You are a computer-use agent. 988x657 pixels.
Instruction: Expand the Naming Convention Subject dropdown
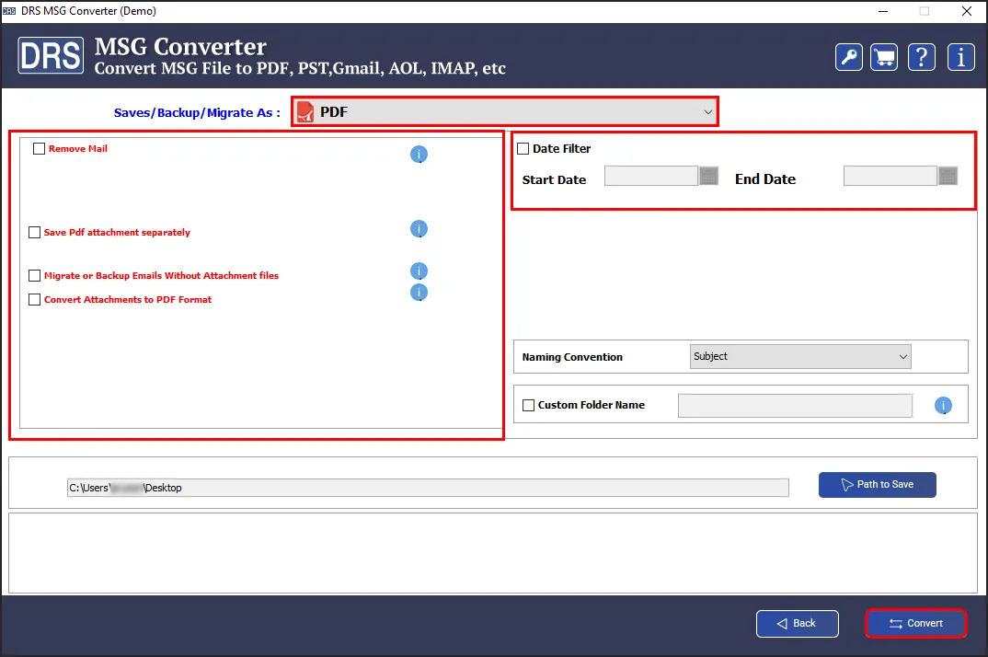click(800, 356)
